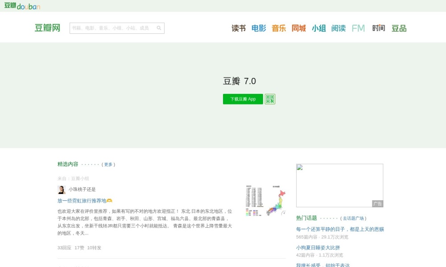Click the douban logo in top bar
Image resolution: width=446 pixels, height=267 pixels.
[x=22, y=6]
